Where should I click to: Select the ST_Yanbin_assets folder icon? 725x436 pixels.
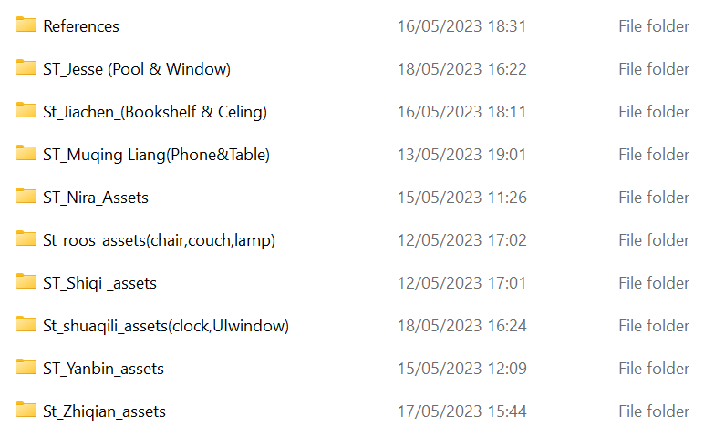[x=26, y=367]
